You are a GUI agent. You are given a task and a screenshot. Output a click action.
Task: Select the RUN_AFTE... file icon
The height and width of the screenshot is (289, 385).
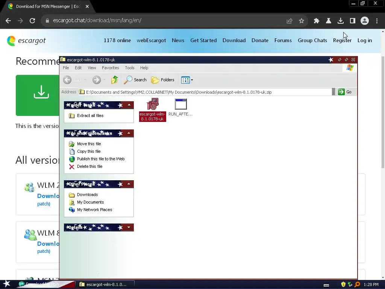click(x=181, y=107)
